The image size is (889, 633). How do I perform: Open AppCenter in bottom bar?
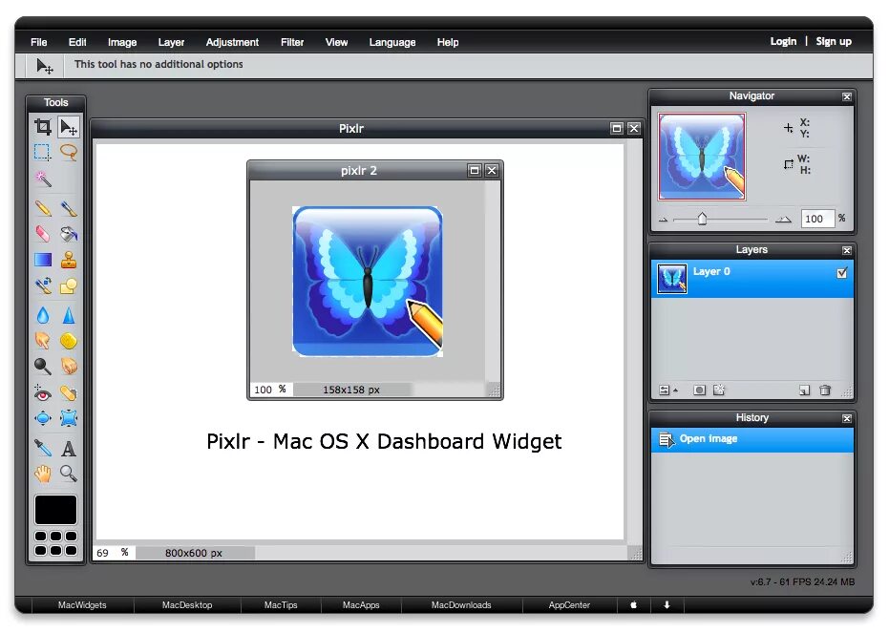[569, 604]
